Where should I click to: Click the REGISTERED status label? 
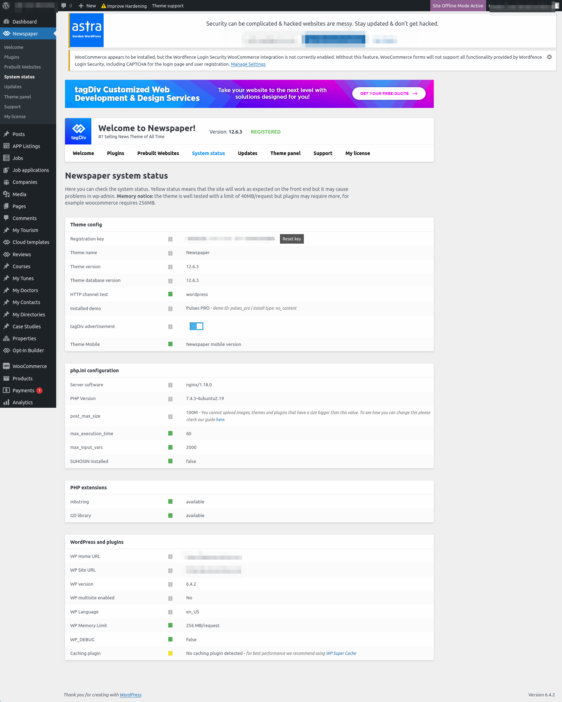(x=266, y=132)
